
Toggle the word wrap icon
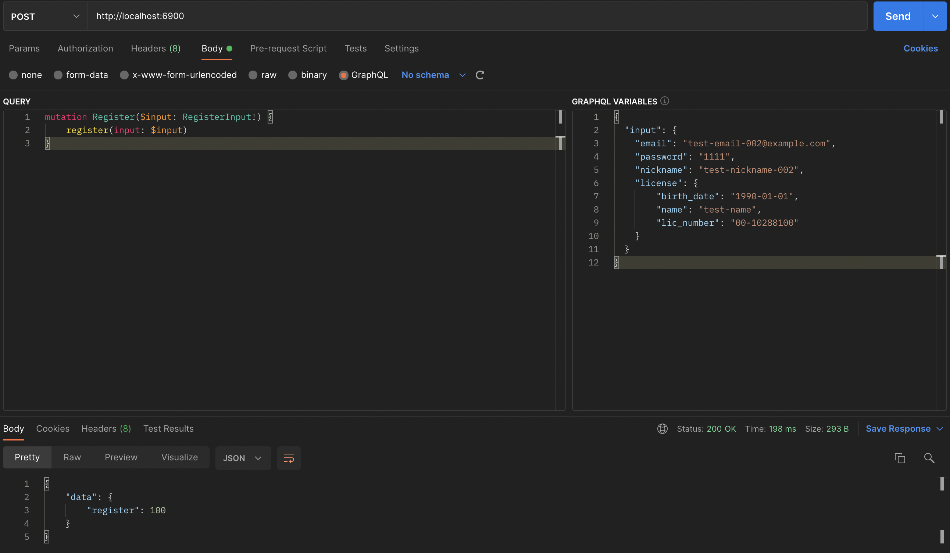pyautogui.click(x=289, y=458)
